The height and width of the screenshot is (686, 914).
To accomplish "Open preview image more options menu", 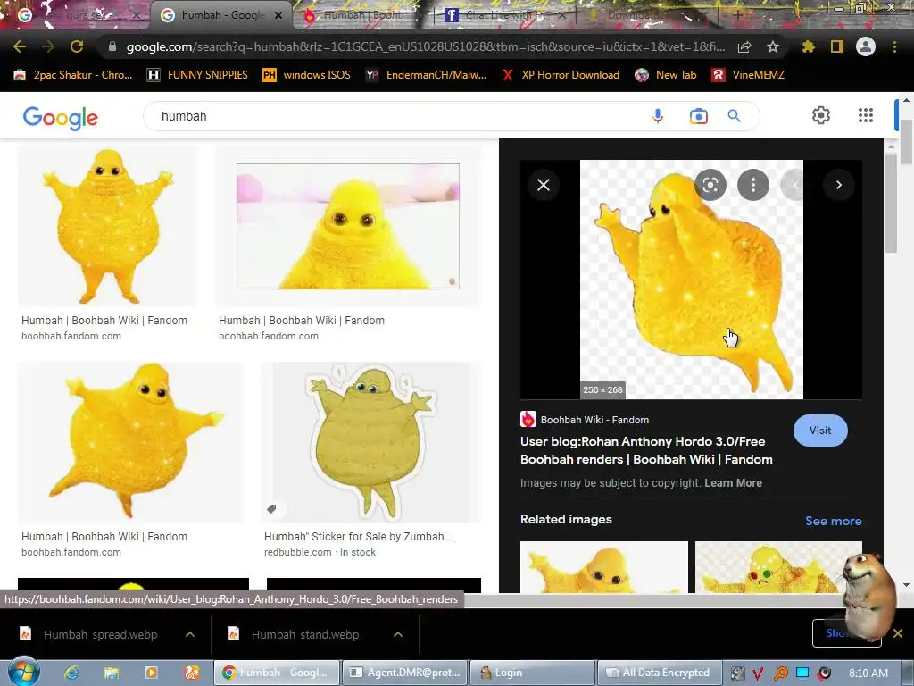I will [753, 185].
